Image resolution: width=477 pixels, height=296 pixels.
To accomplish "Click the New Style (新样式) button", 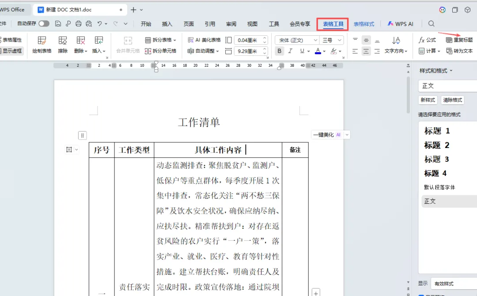I will coord(428,100).
